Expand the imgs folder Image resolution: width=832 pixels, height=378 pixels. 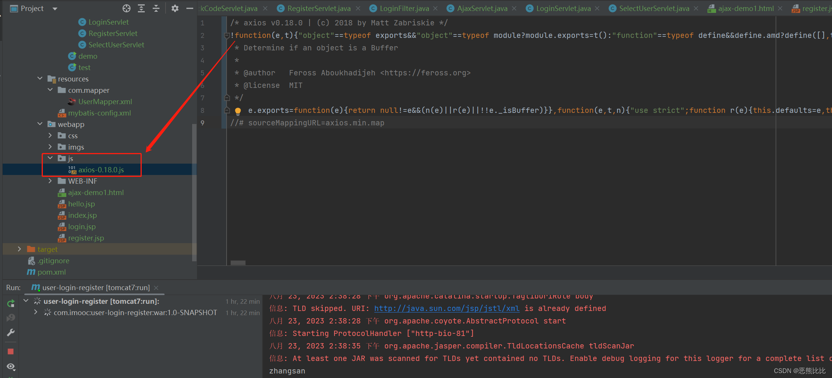pos(50,147)
